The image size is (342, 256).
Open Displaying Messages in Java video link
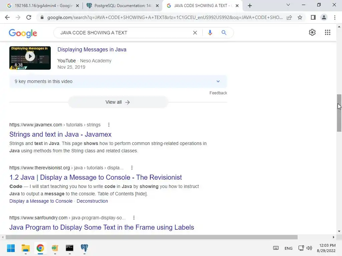[92, 49]
